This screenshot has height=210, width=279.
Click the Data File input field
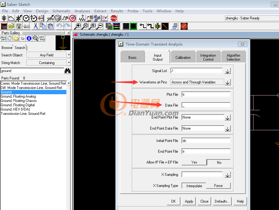point(206,105)
